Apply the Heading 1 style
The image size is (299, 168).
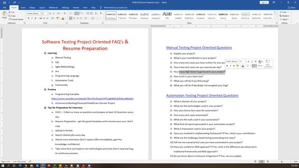(x=144, y=16)
